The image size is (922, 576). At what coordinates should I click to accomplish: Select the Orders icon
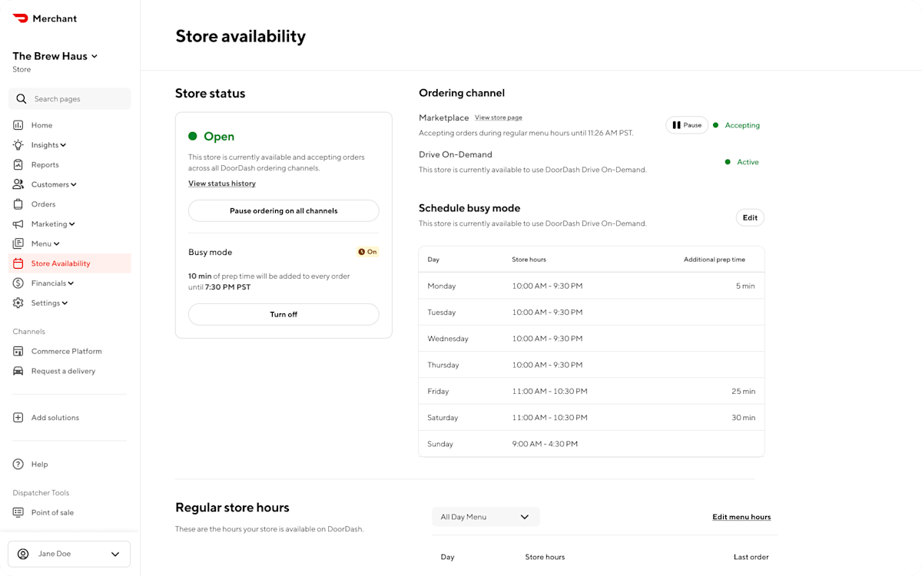point(19,204)
